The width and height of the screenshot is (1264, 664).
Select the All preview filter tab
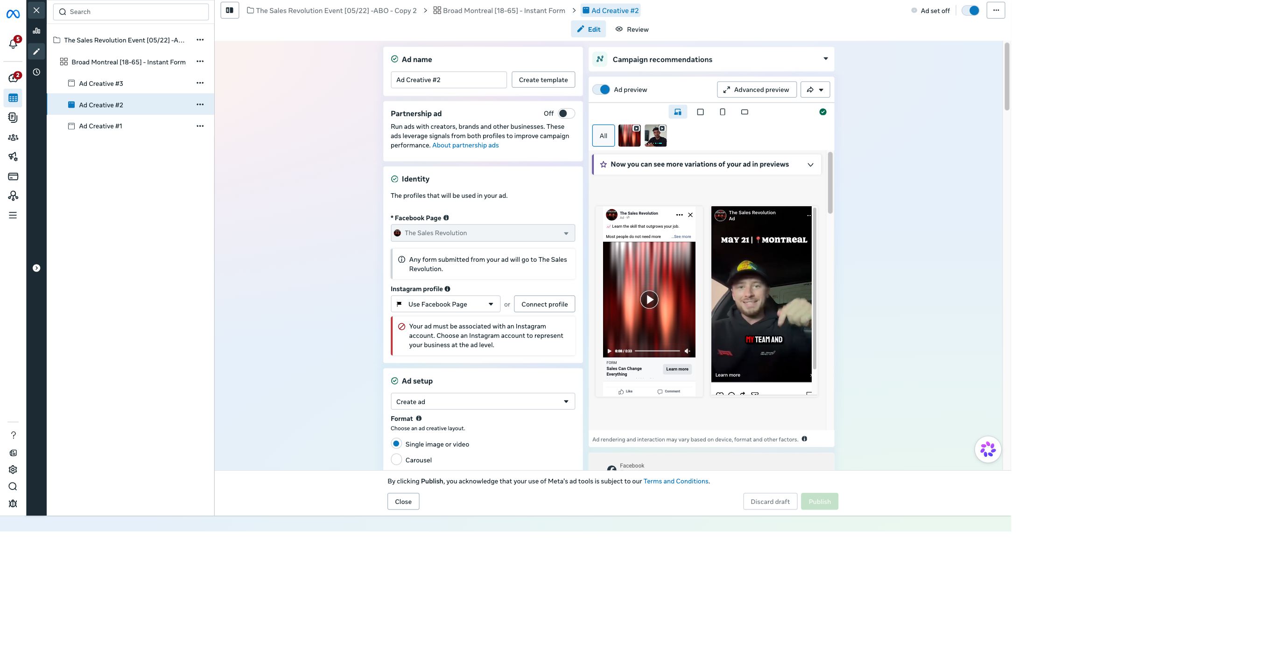tap(603, 136)
